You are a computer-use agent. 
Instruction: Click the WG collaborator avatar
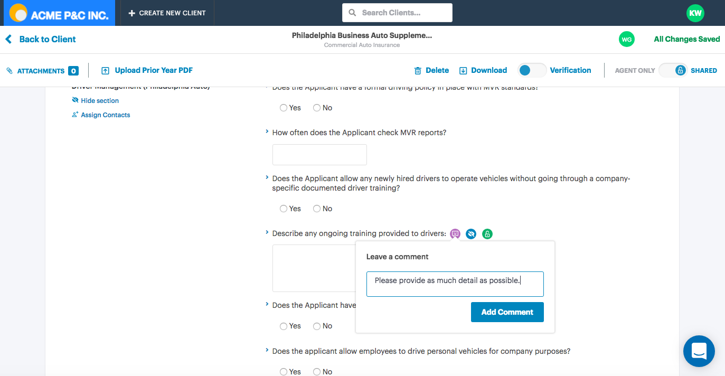point(626,39)
